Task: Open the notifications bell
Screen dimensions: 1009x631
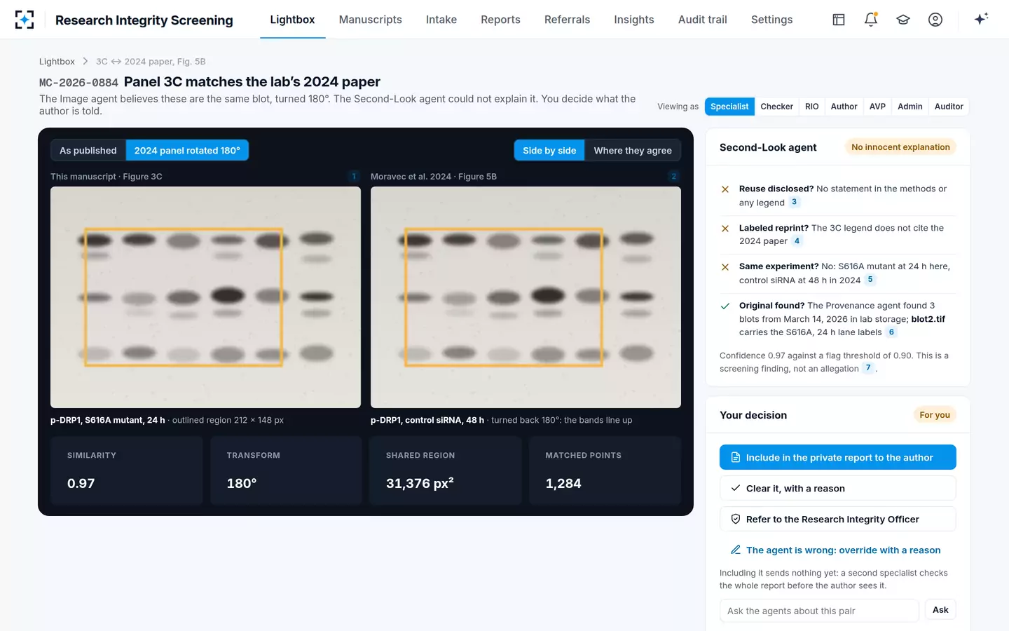Action: [871, 20]
